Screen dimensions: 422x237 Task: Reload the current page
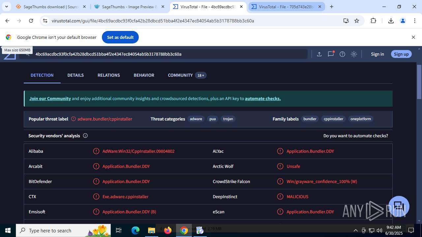[x=31, y=21]
